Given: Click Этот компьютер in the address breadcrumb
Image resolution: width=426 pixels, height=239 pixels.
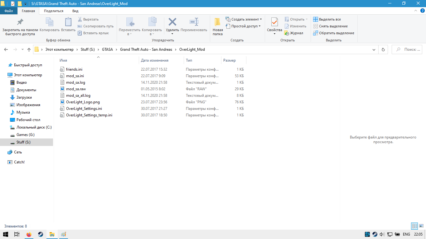Looking at the screenshot, I should click(60, 49).
